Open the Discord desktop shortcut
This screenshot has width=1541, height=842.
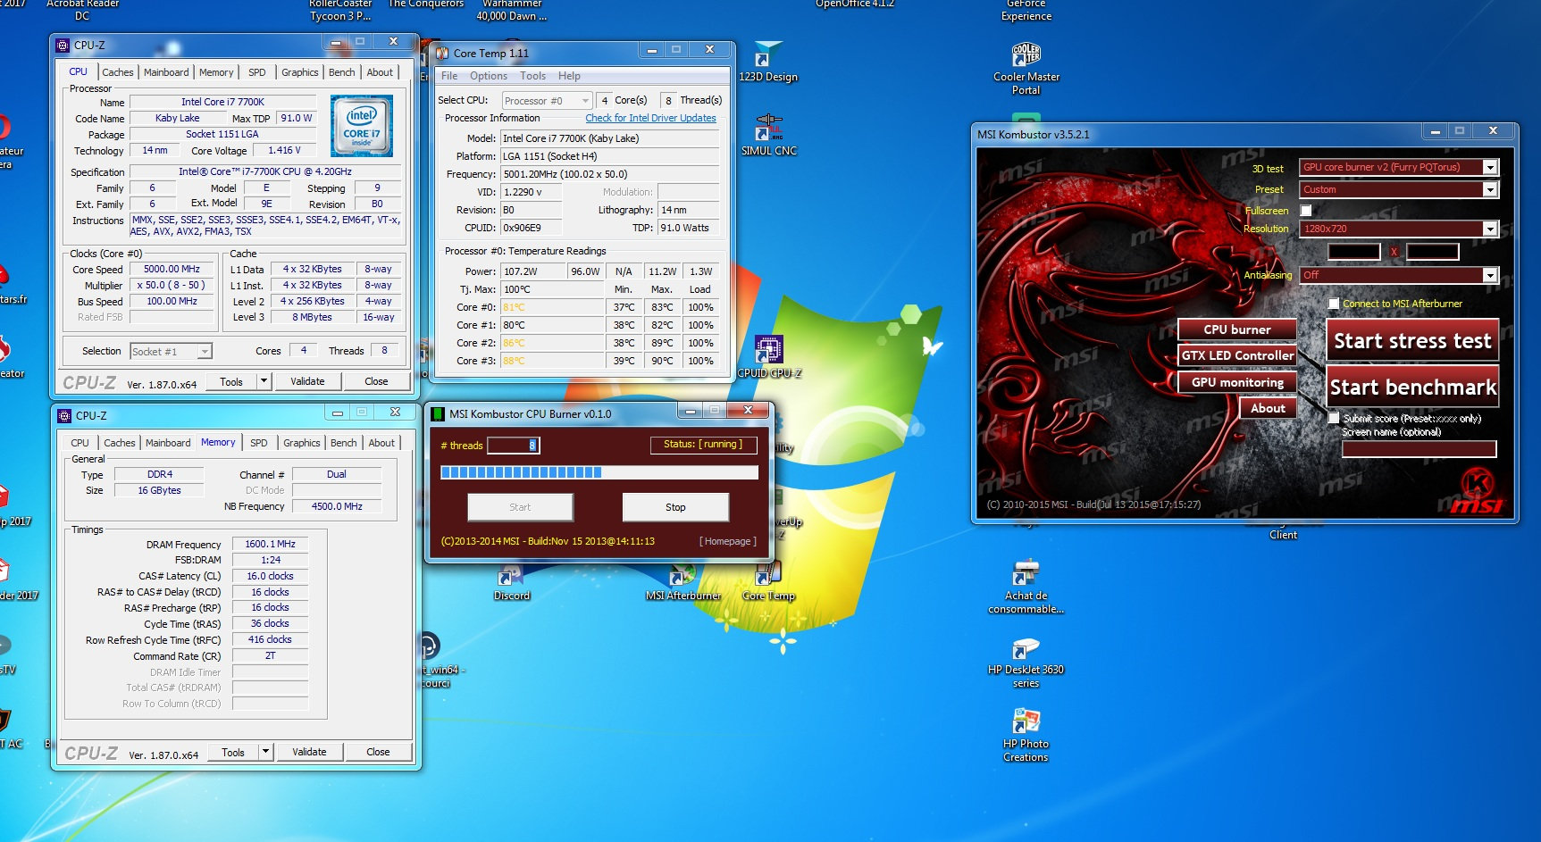point(512,576)
